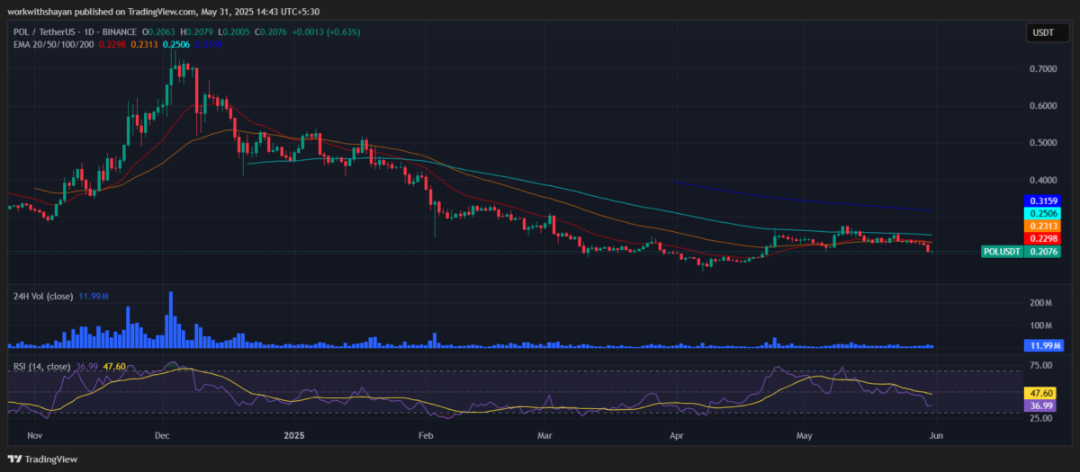1080x472 pixels.
Task: Select the RSI (14, close) indicator label
Action: point(41,366)
